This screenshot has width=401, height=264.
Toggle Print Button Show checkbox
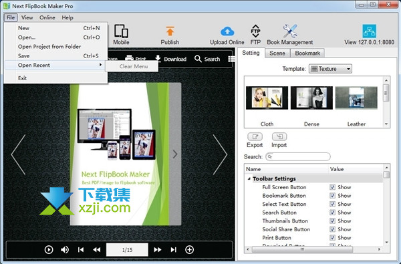point(332,238)
